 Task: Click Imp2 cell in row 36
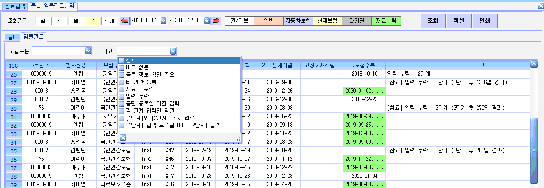pyautogui.click(x=147, y=159)
